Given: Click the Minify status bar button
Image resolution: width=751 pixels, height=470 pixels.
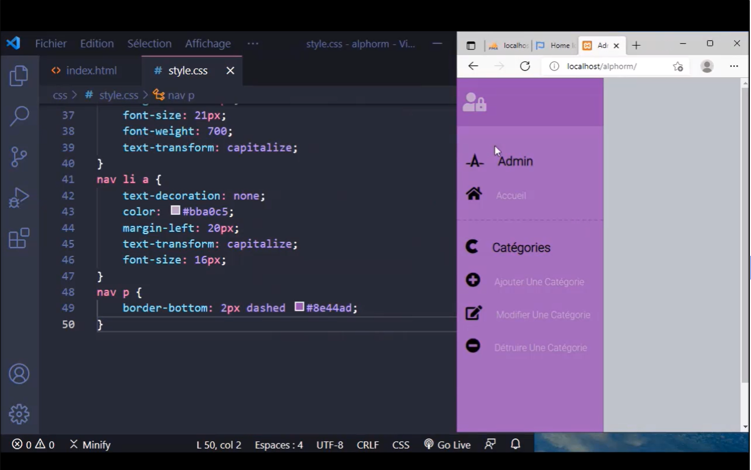Looking at the screenshot, I should (90, 445).
